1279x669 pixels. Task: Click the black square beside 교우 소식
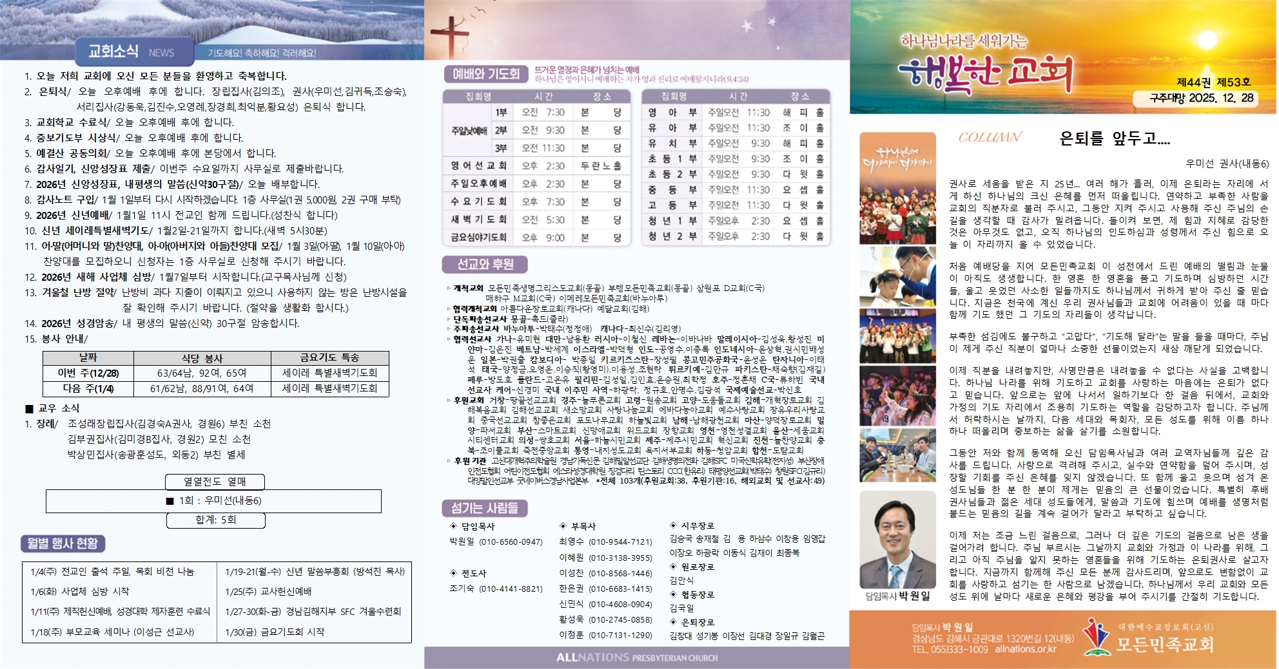[x=29, y=408]
